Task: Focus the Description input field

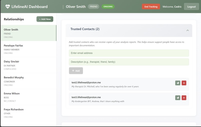Action: point(129,62)
